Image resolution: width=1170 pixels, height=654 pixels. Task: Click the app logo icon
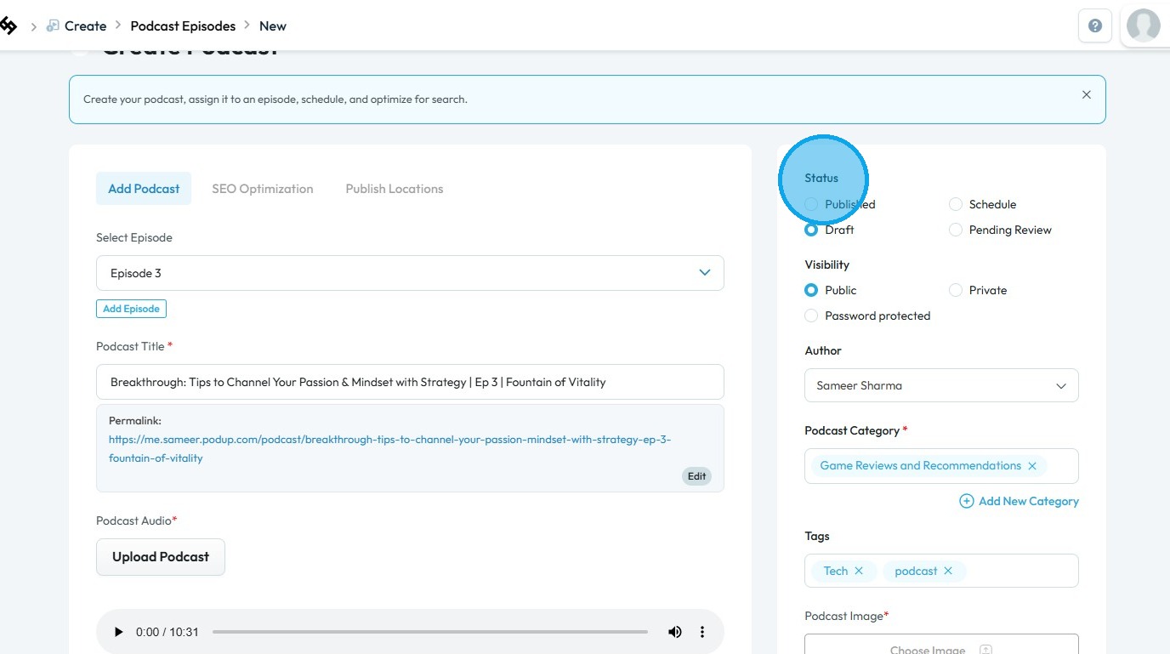[x=8, y=26]
